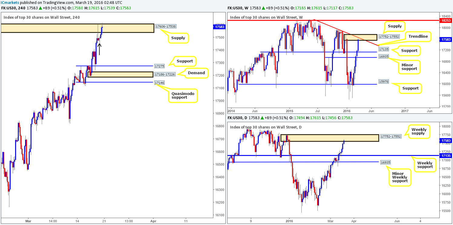Select weekly chart supply zone rectangle
Screen dimensions: 453x225
pyautogui.click(x=361, y=37)
